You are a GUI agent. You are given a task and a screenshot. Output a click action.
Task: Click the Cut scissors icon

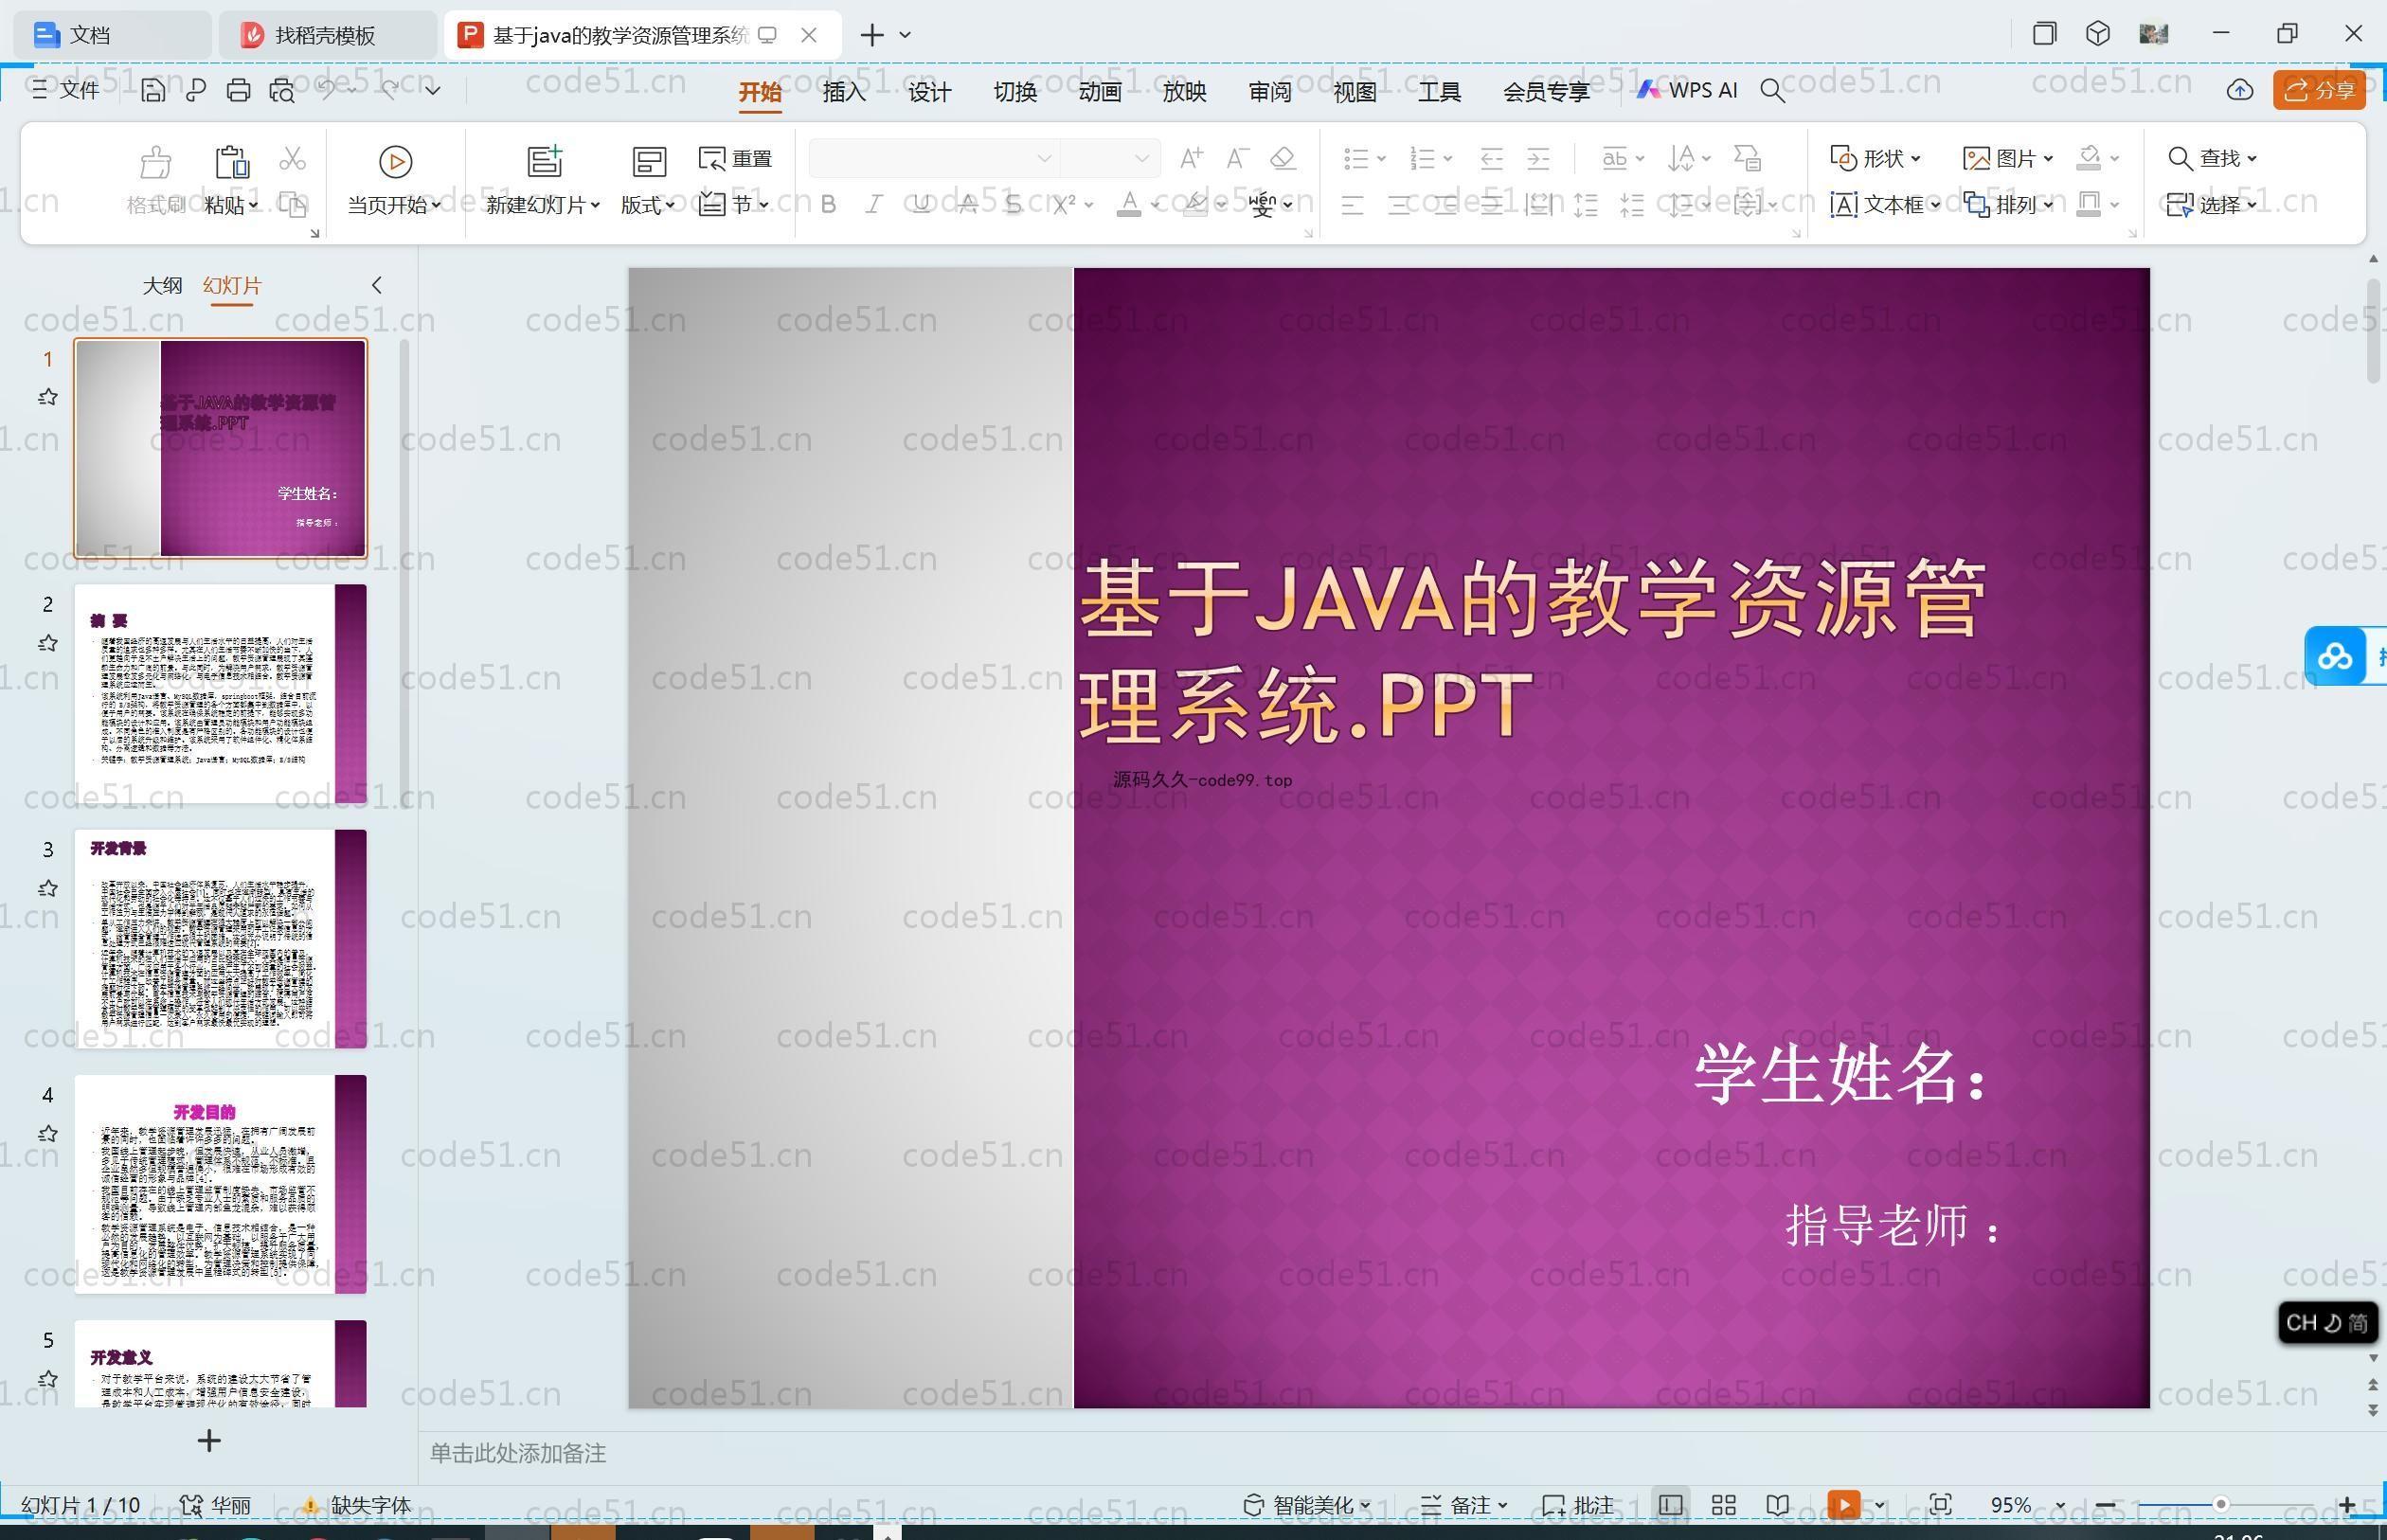tap(292, 158)
